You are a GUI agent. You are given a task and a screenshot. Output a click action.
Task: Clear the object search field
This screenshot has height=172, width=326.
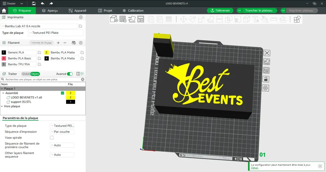click(x=83, y=79)
